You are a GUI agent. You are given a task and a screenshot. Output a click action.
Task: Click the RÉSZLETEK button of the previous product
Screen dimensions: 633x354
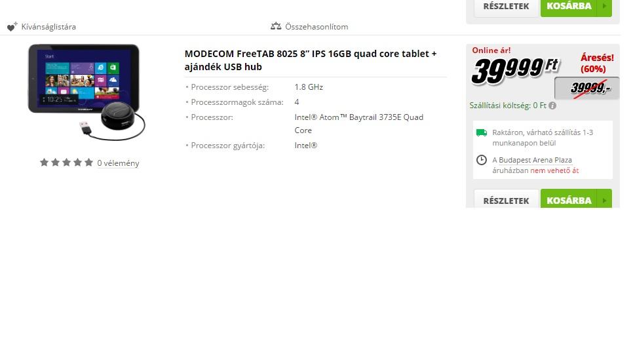tap(507, 7)
